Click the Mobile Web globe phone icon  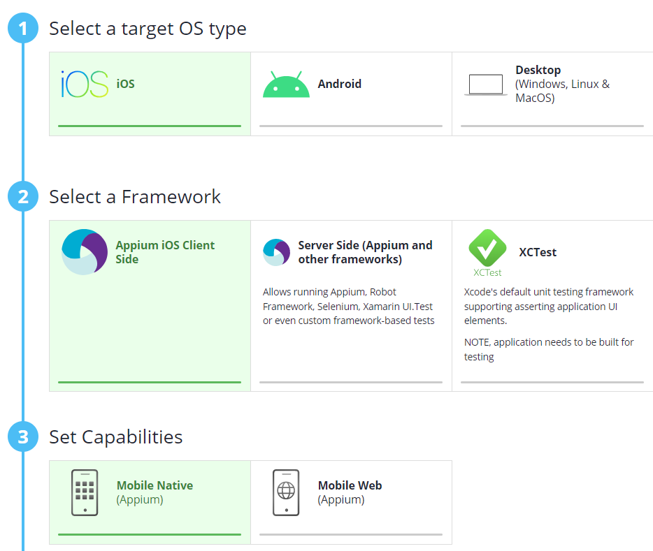point(286,492)
